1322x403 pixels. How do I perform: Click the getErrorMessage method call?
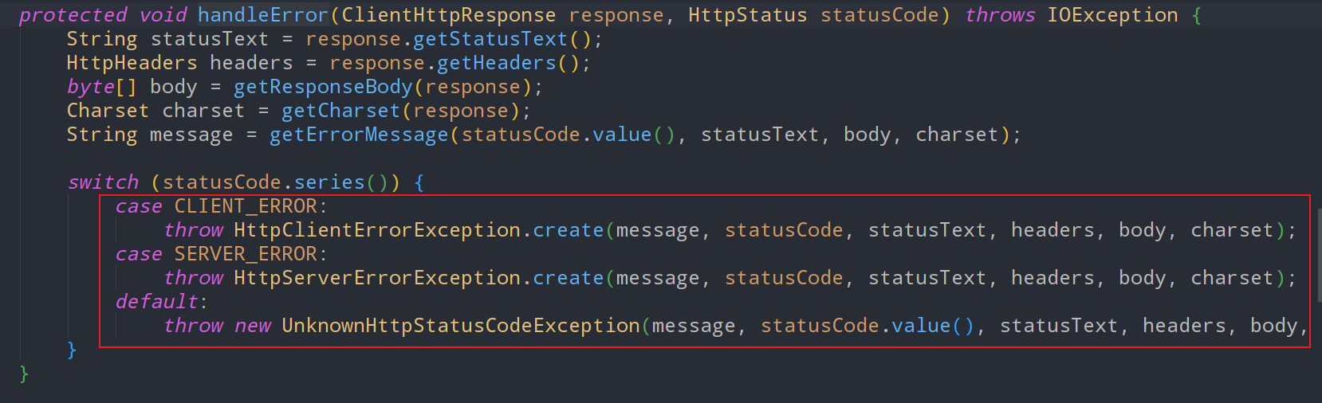coord(359,135)
